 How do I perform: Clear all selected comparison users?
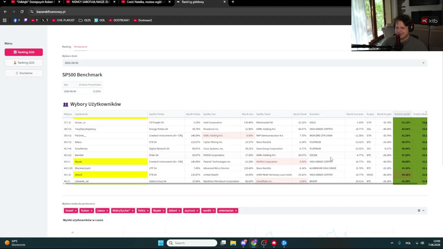[419, 211]
